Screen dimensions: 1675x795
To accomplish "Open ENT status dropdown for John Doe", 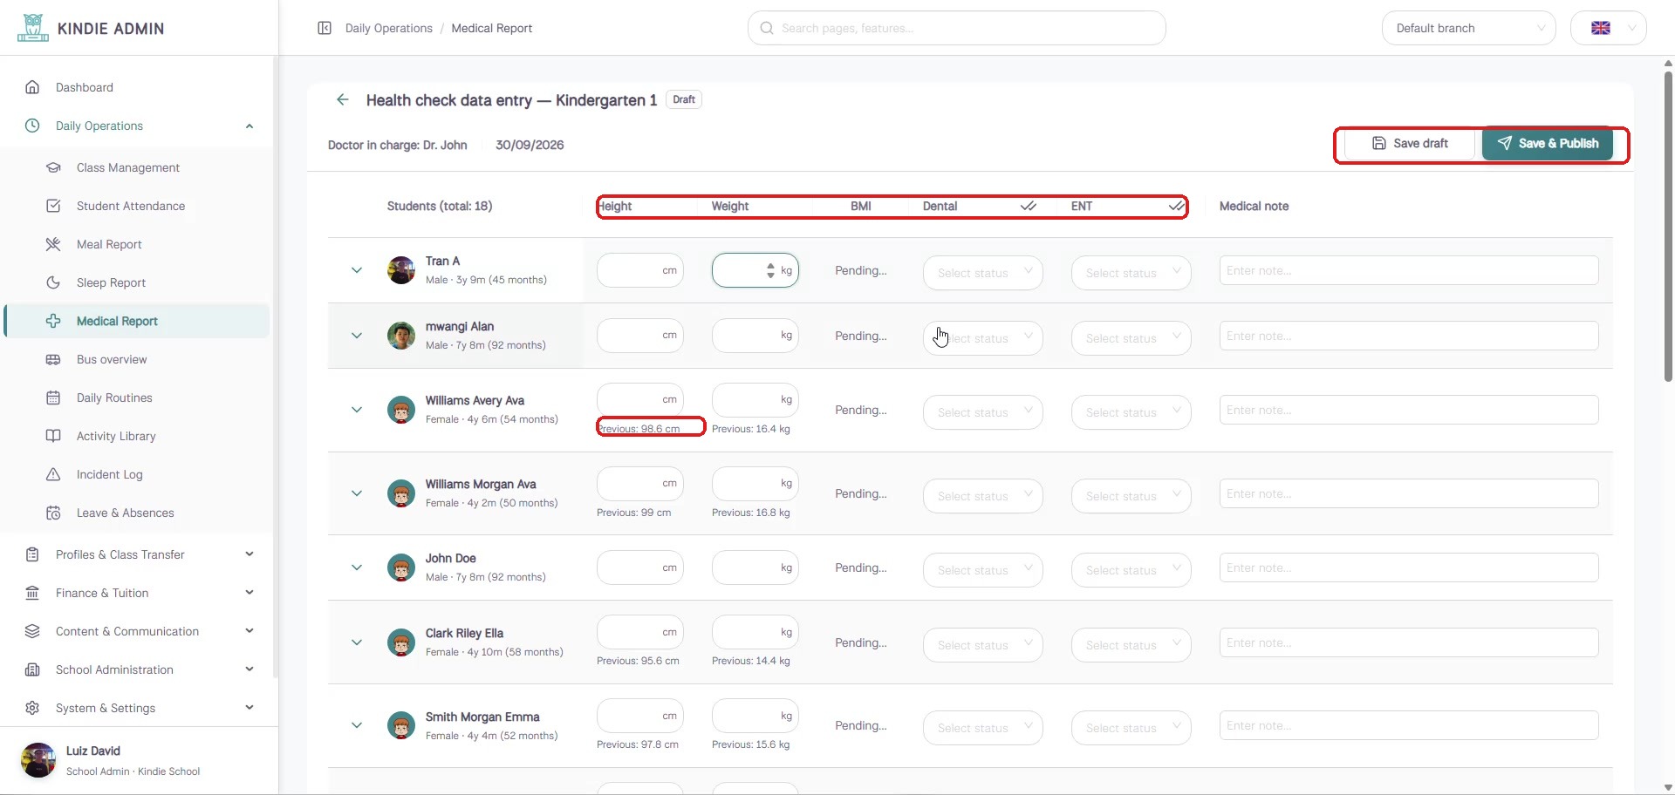I will 1131,570.
